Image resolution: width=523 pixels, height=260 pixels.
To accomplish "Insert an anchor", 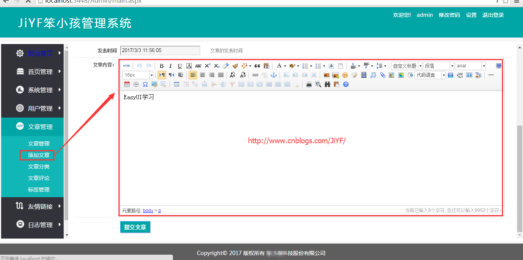I will tap(273, 75).
